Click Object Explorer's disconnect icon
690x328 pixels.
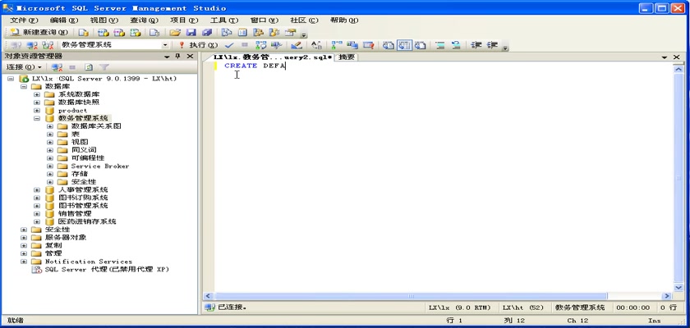point(57,67)
